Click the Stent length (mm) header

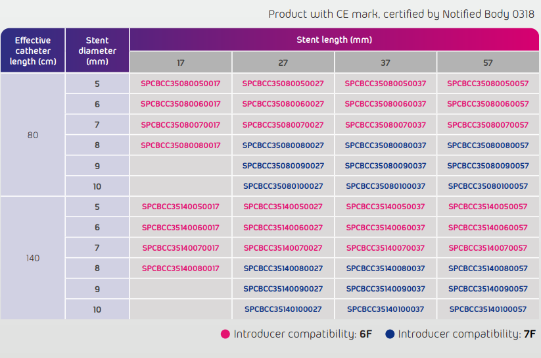335,39
